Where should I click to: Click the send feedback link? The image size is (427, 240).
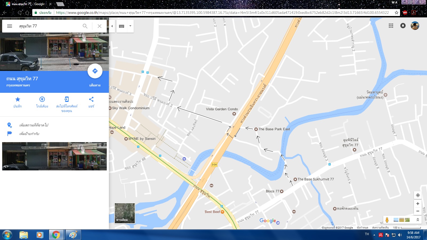[x=380, y=227]
